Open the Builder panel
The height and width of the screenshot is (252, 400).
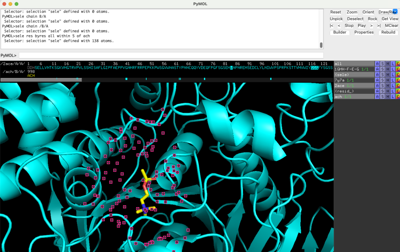339,32
